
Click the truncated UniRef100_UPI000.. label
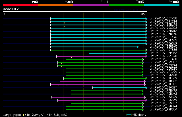pos(165,72)
